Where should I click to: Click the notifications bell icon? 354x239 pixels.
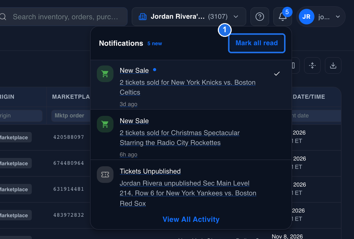click(283, 17)
